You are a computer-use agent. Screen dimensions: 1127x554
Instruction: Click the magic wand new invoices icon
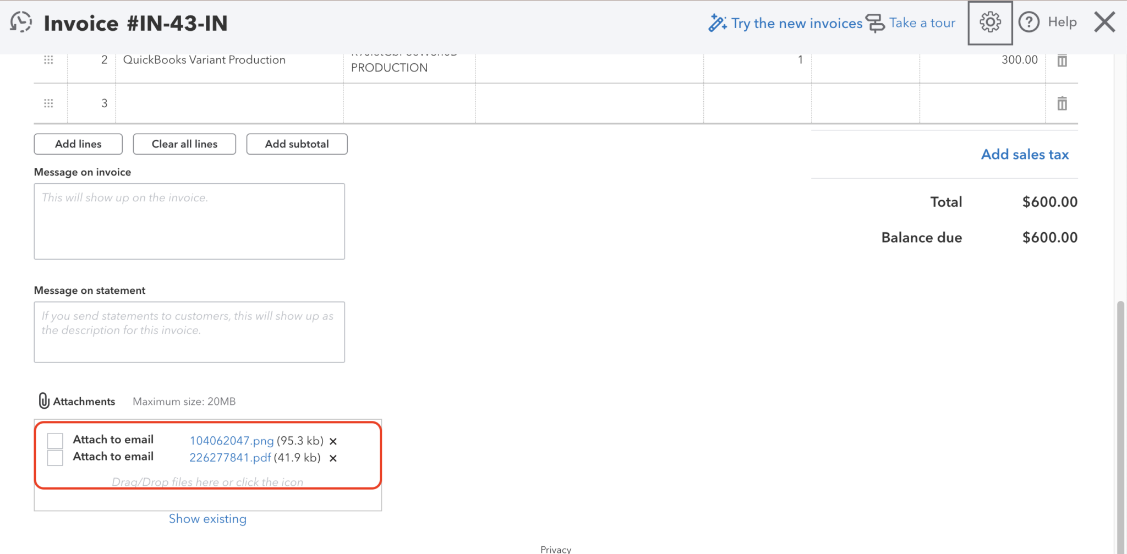pos(718,23)
